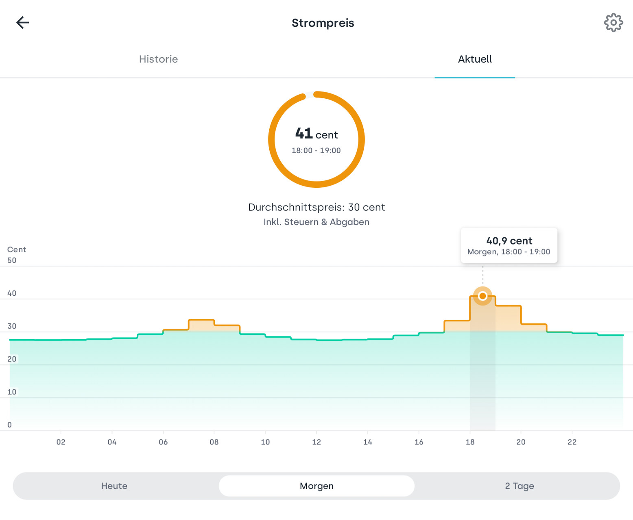Show today's prices with Heute
This screenshot has width=633, height=520.
pos(114,486)
